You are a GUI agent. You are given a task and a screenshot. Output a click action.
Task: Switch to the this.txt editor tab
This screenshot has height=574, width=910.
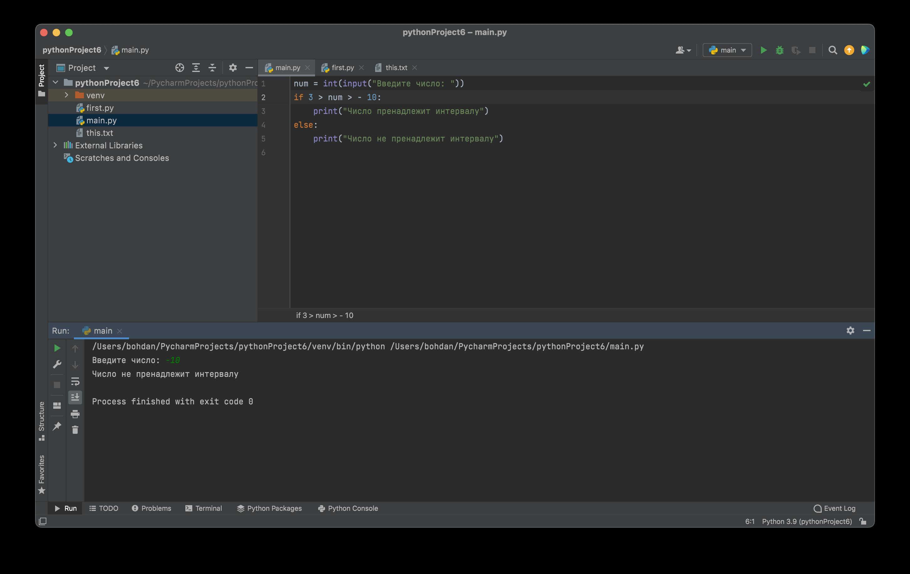pos(396,68)
